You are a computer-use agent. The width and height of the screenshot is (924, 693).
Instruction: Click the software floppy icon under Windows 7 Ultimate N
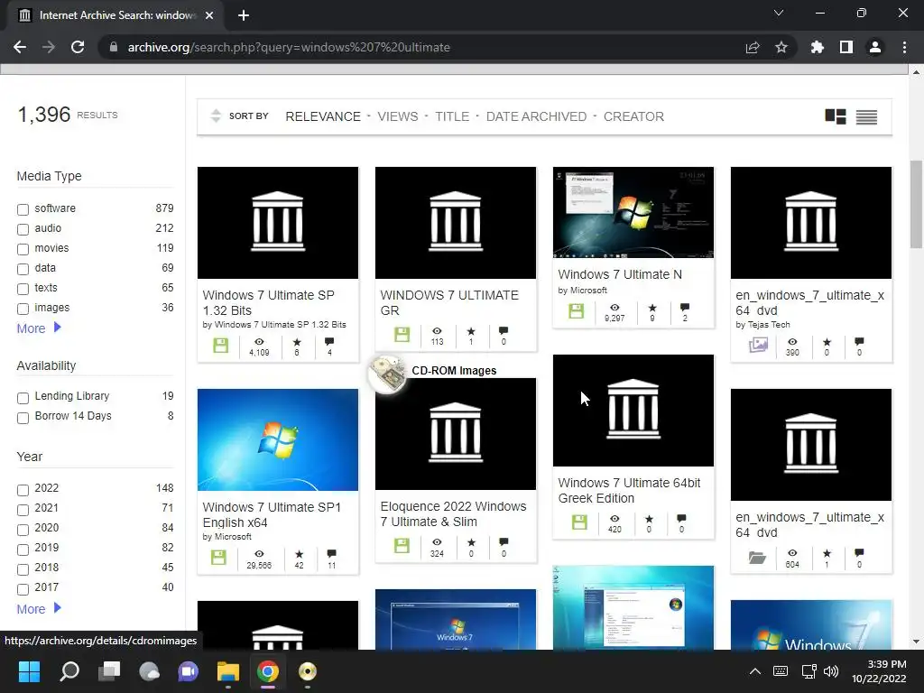(x=577, y=310)
